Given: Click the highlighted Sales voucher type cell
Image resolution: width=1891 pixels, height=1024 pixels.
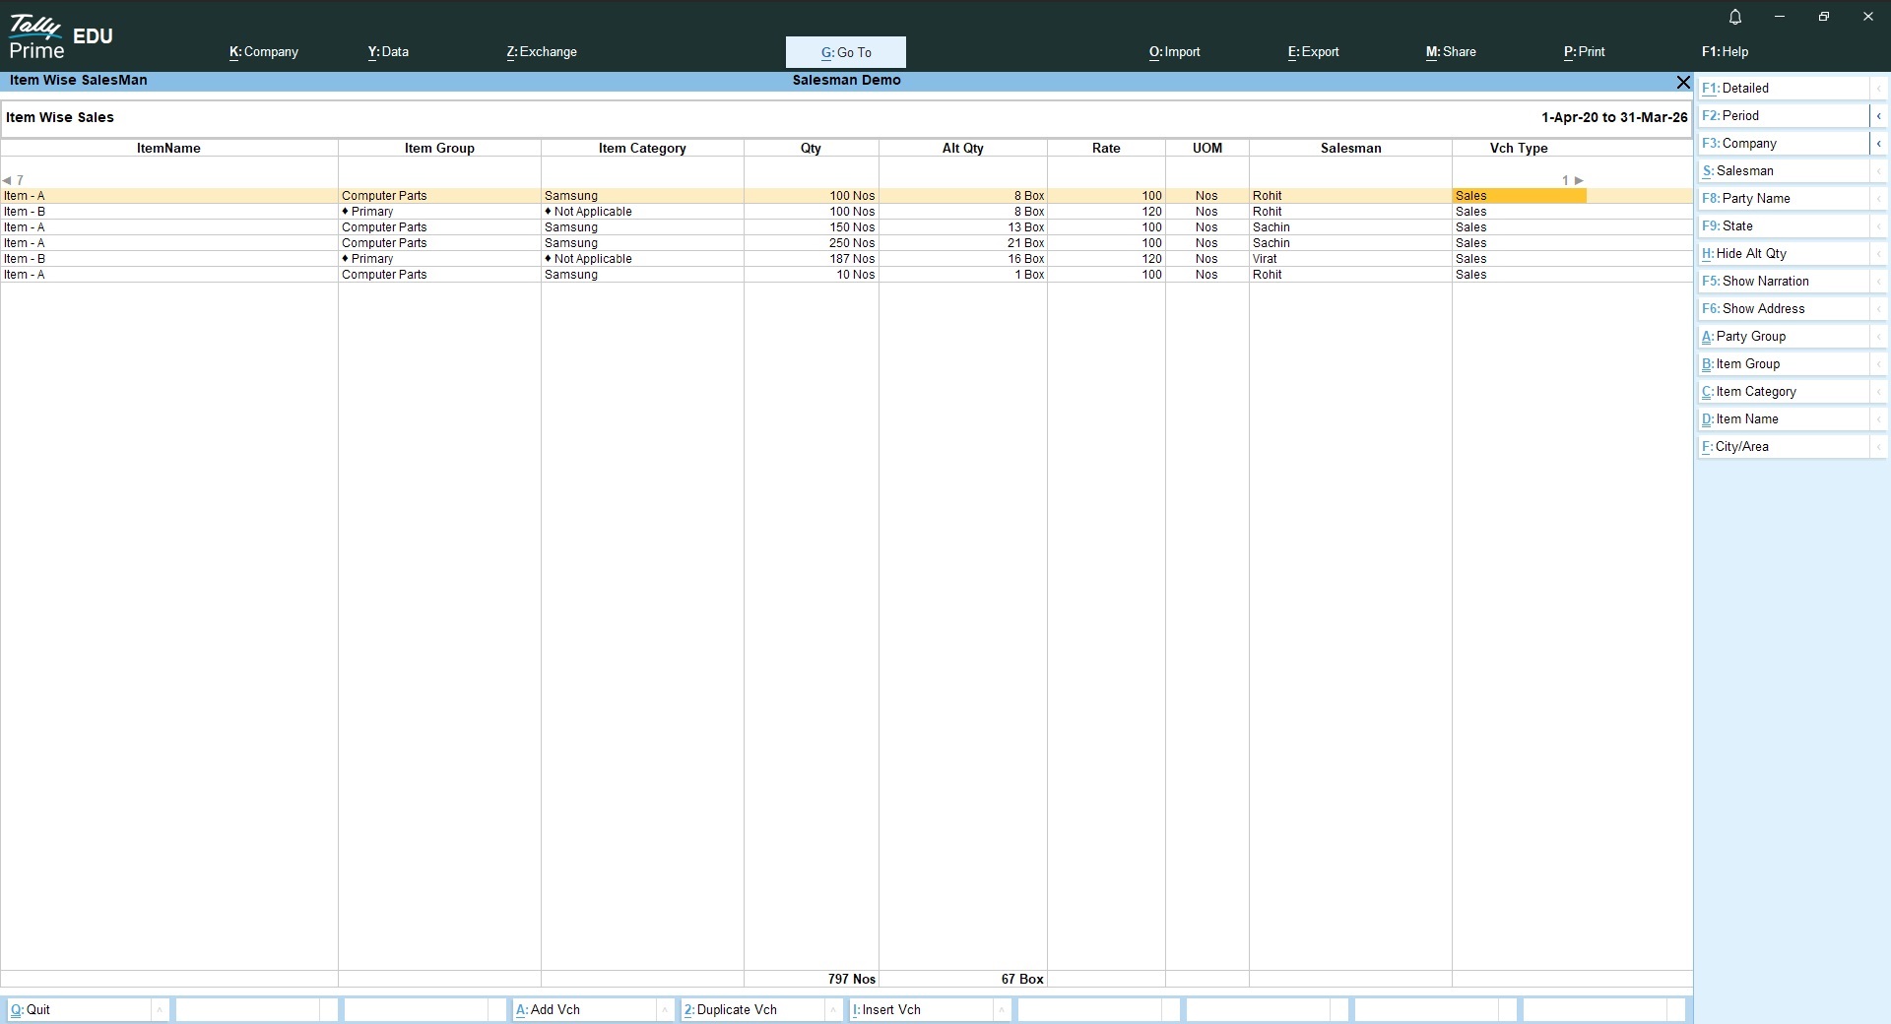Looking at the screenshot, I should click(x=1519, y=196).
